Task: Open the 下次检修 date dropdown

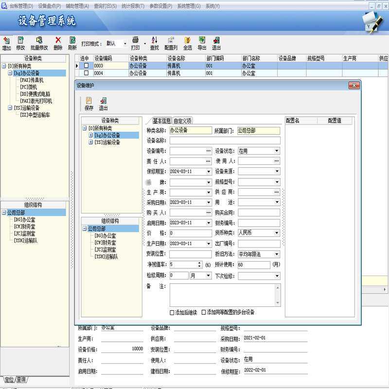Action: (x=277, y=276)
